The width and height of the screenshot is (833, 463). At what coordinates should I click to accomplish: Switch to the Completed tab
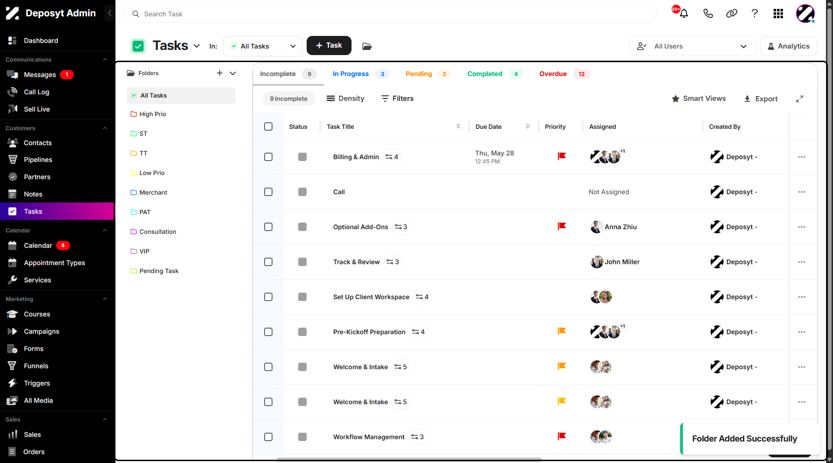(495, 74)
